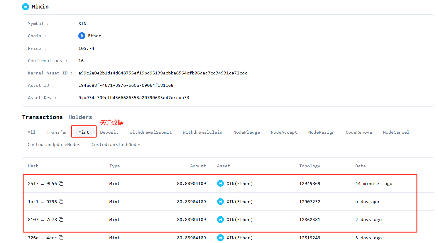
Task: Click the Type column header
Action: point(115,166)
